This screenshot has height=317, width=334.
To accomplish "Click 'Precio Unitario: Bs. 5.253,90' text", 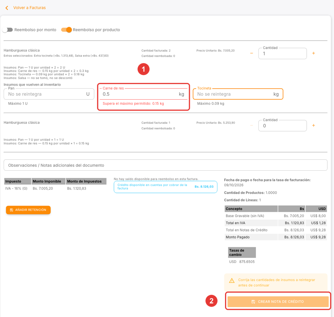I will (x=216, y=123).
